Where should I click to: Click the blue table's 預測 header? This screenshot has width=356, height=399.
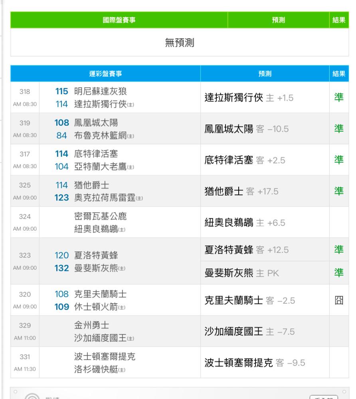(265, 74)
